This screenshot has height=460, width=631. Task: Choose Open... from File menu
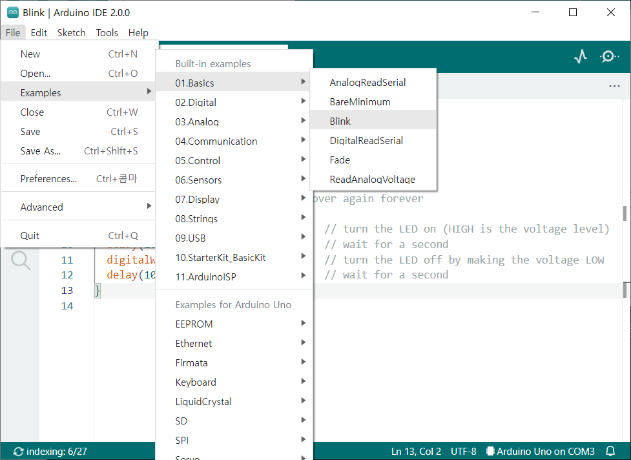pyautogui.click(x=79, y=73)
